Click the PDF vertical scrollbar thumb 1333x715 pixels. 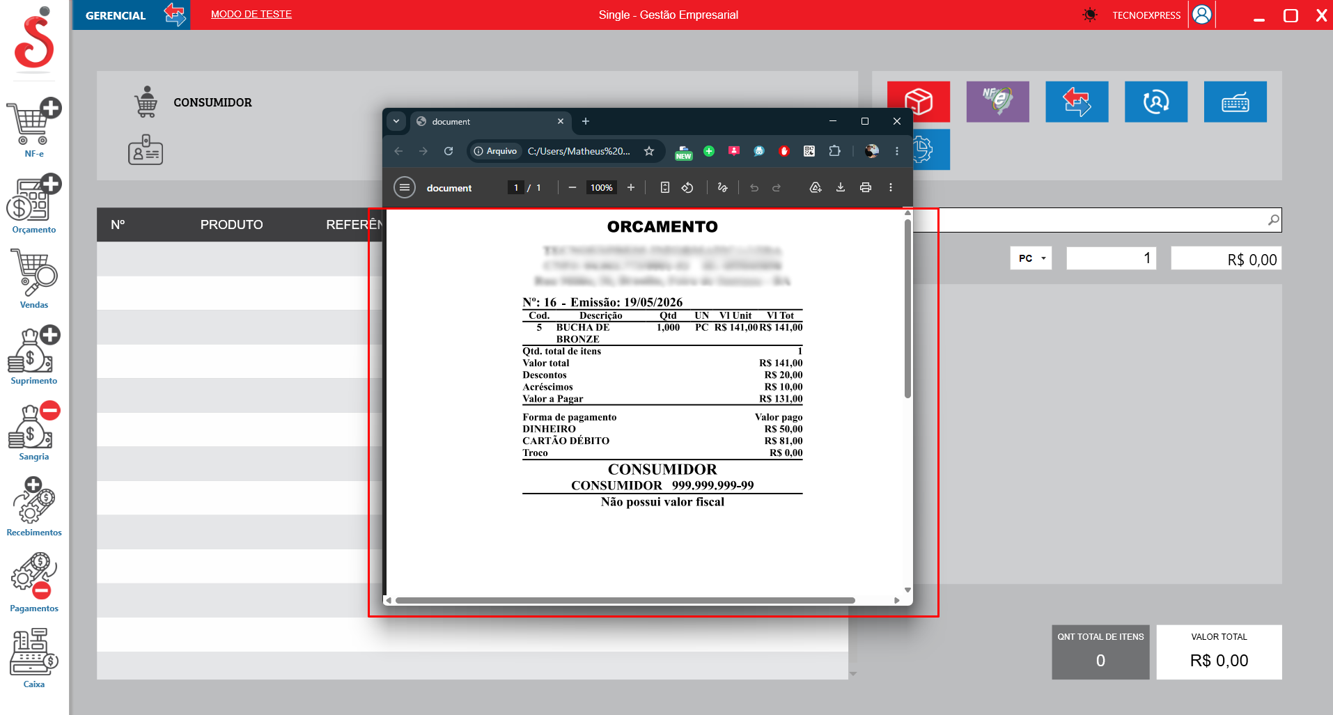907,308
